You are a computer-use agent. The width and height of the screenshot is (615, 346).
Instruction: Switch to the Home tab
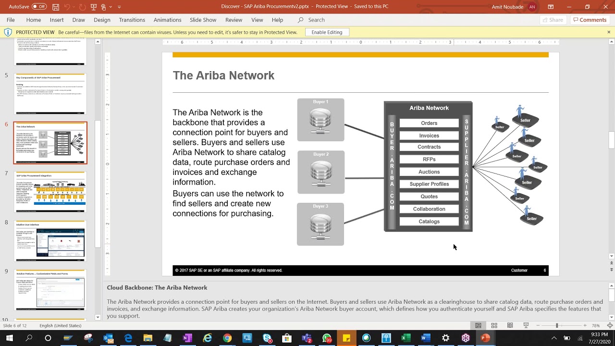(x=34, y=20)
